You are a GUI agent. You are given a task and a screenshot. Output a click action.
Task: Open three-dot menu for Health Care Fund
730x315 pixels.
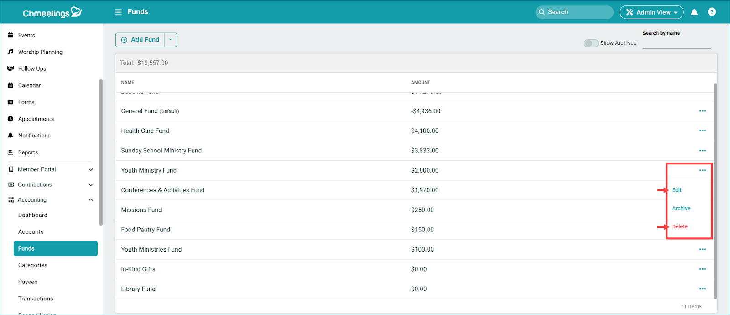pyautogui.click(x=702, y=131)
